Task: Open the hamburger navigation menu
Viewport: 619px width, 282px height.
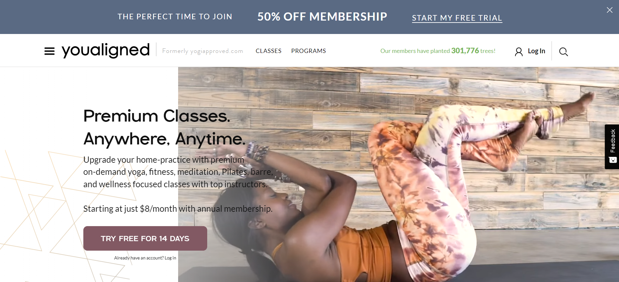Action: 49,51
